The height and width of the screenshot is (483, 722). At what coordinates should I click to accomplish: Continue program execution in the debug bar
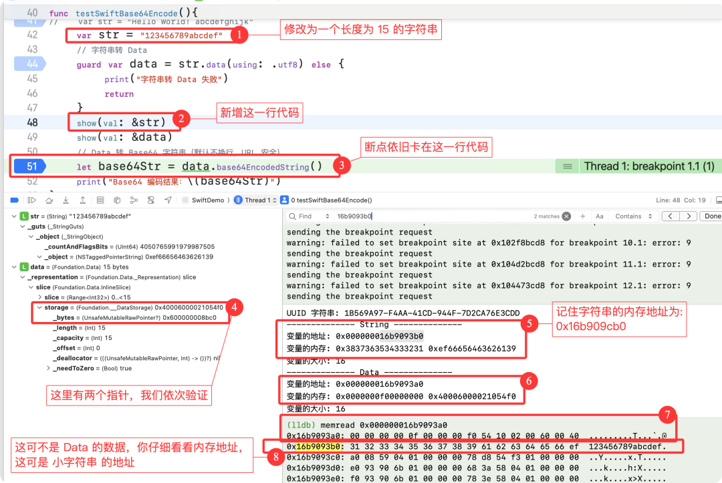[30, 200]
